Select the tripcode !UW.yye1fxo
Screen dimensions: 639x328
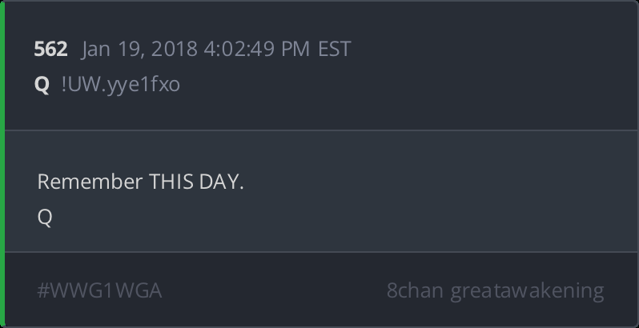pyautogui.click(x=121, y=84)
